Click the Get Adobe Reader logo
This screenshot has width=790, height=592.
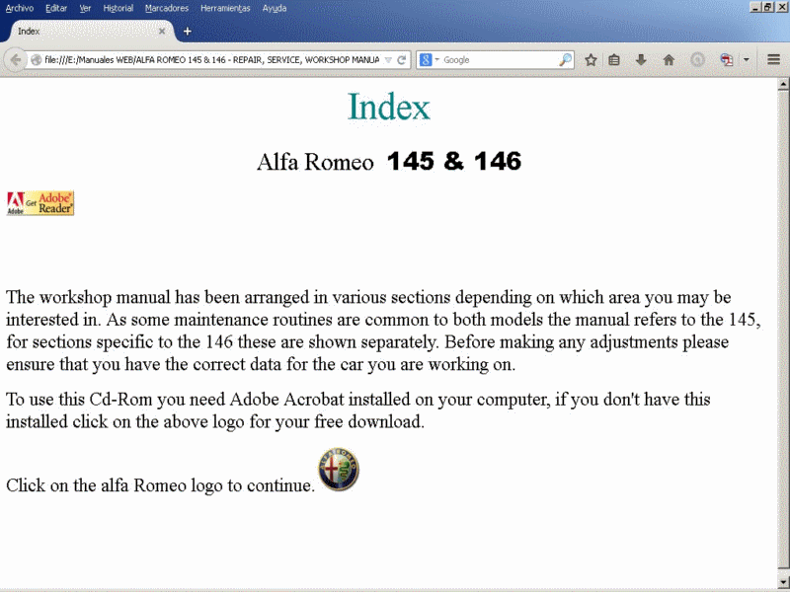(40, 203)
